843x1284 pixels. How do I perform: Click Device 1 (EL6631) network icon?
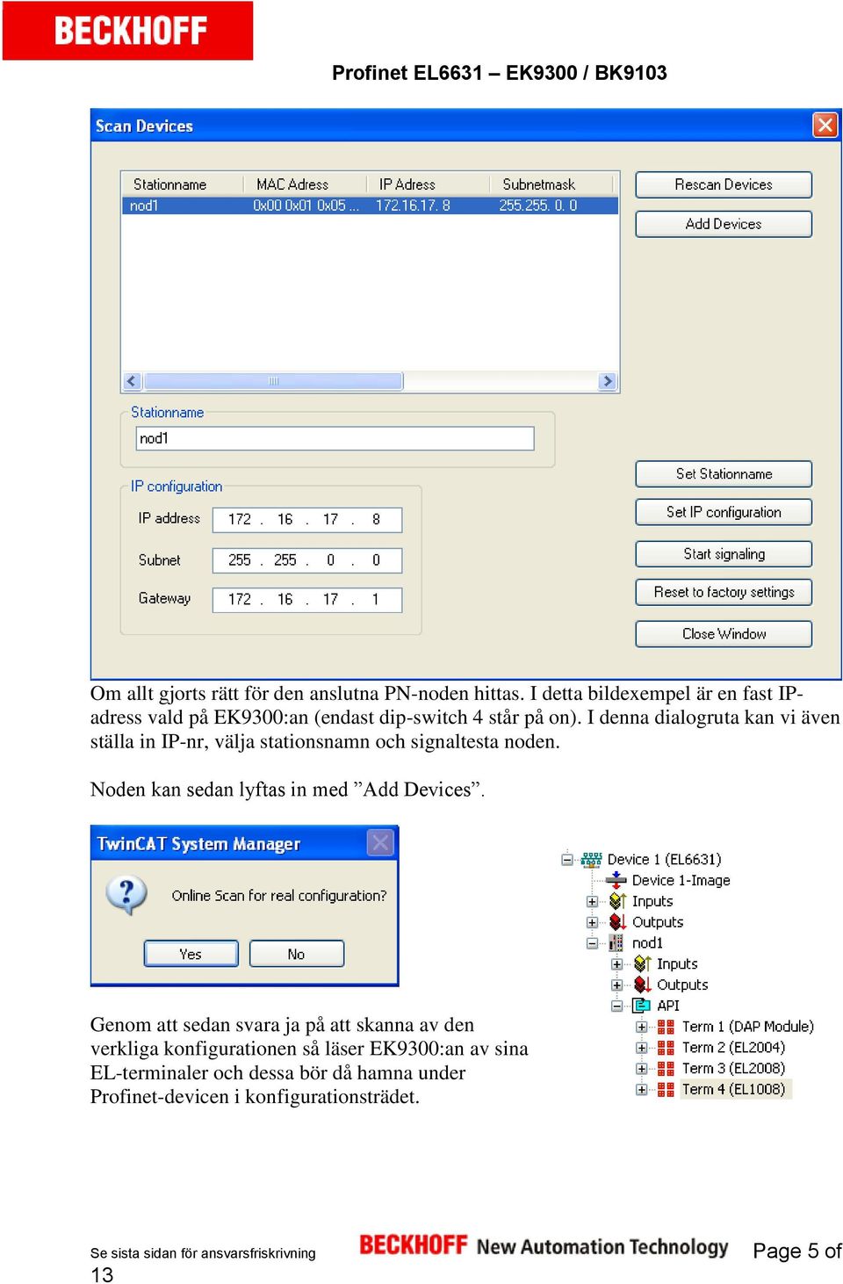click(592, 859)
